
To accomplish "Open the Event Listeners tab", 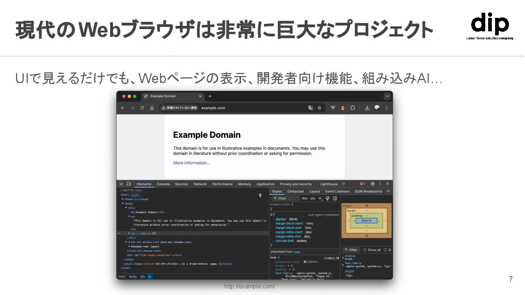I will click(337, 192).
